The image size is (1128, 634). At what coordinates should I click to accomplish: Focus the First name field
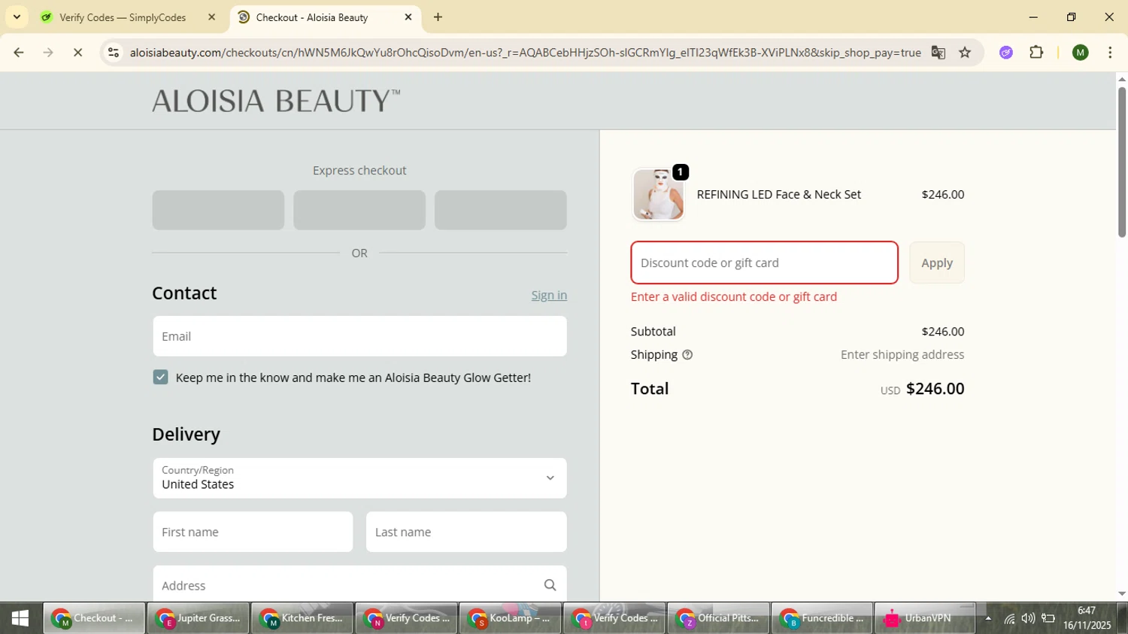[253, 532]
